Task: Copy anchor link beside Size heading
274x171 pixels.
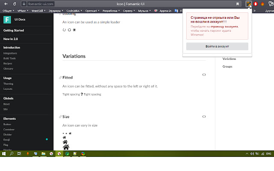Action: pyautogui.click(x=60, y=117)
